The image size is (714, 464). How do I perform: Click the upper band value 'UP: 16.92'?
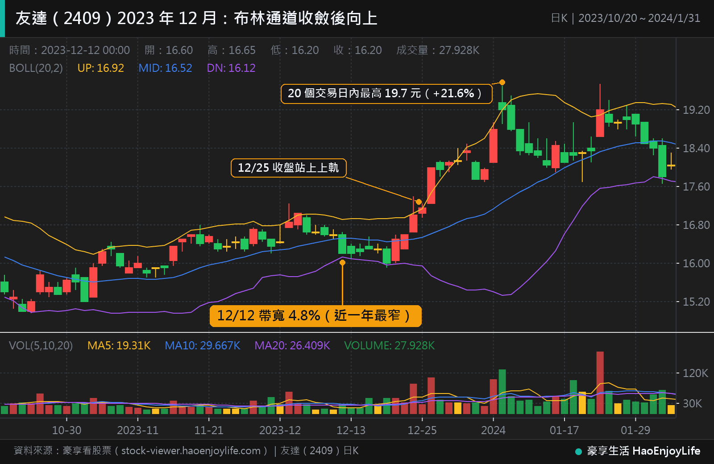[x=101, y=68]
